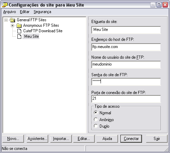Open the Editar menu in menu bar
This screenshot has width=170, height=153.
pyautogui.click(x=25, y=12)
